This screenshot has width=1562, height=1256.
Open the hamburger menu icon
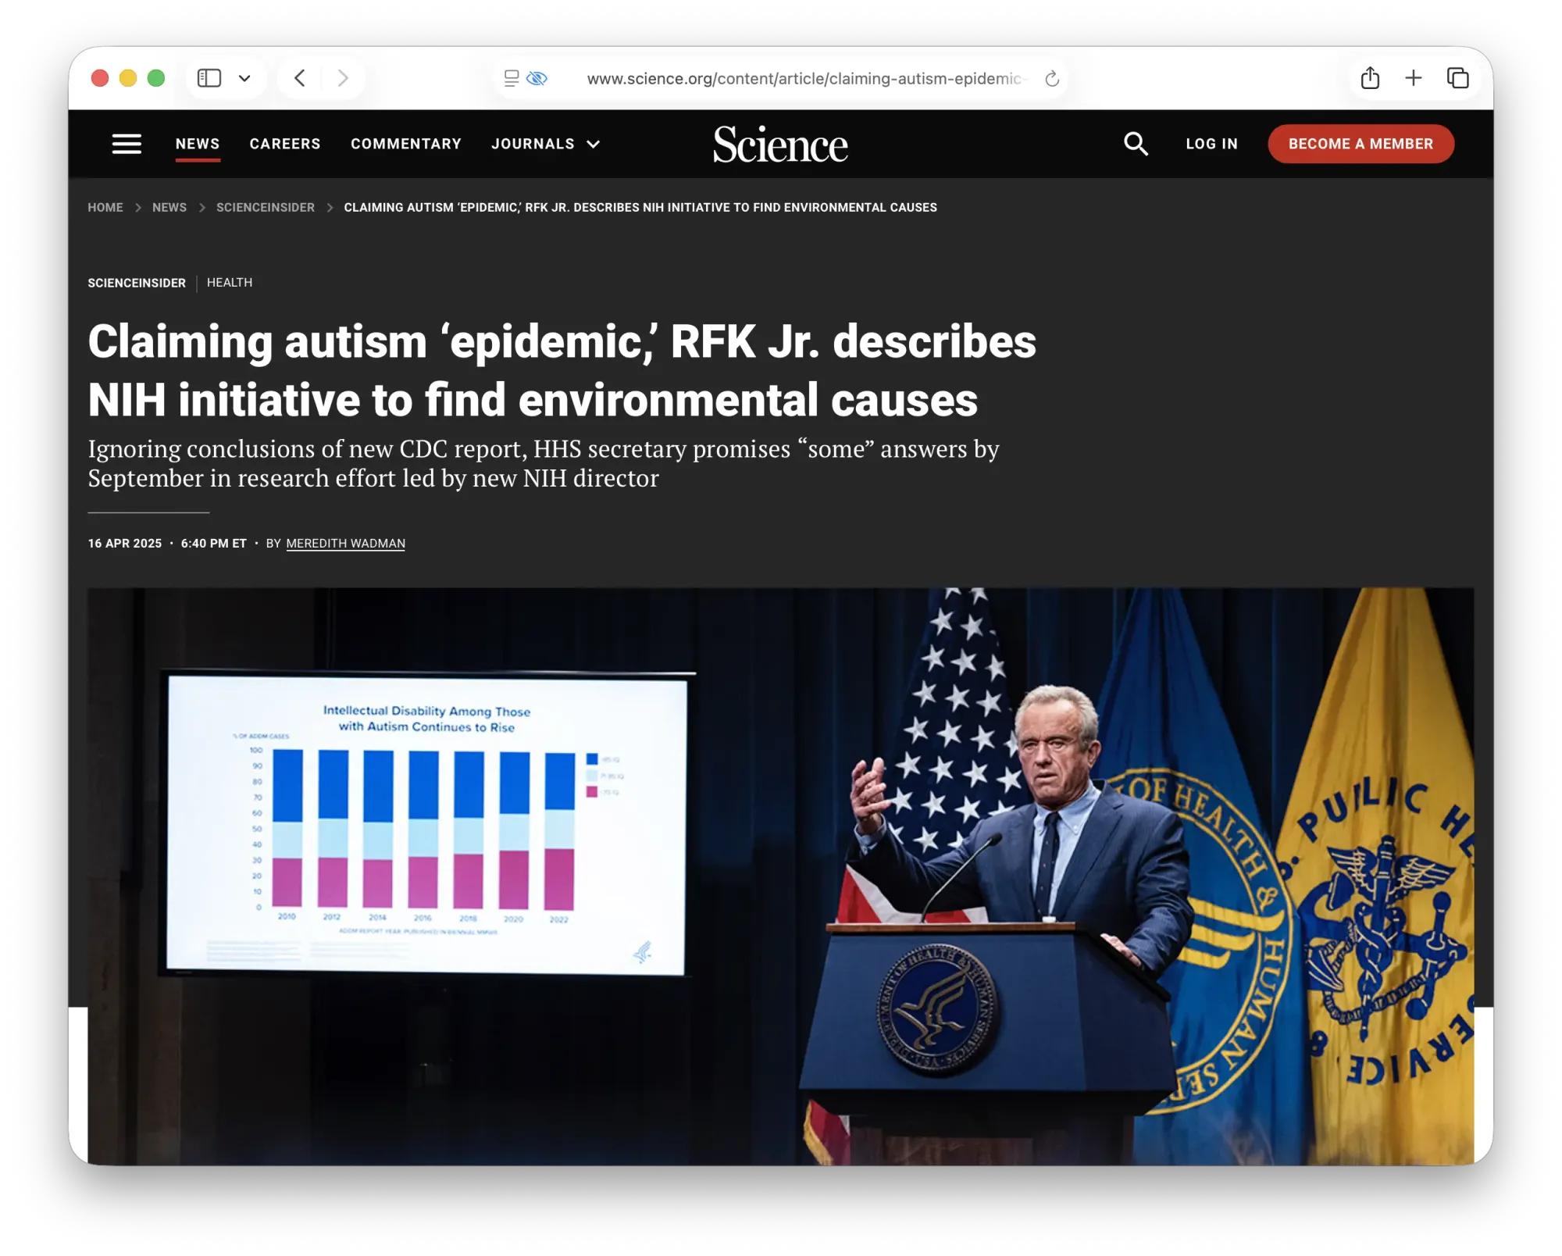(127, 144)
